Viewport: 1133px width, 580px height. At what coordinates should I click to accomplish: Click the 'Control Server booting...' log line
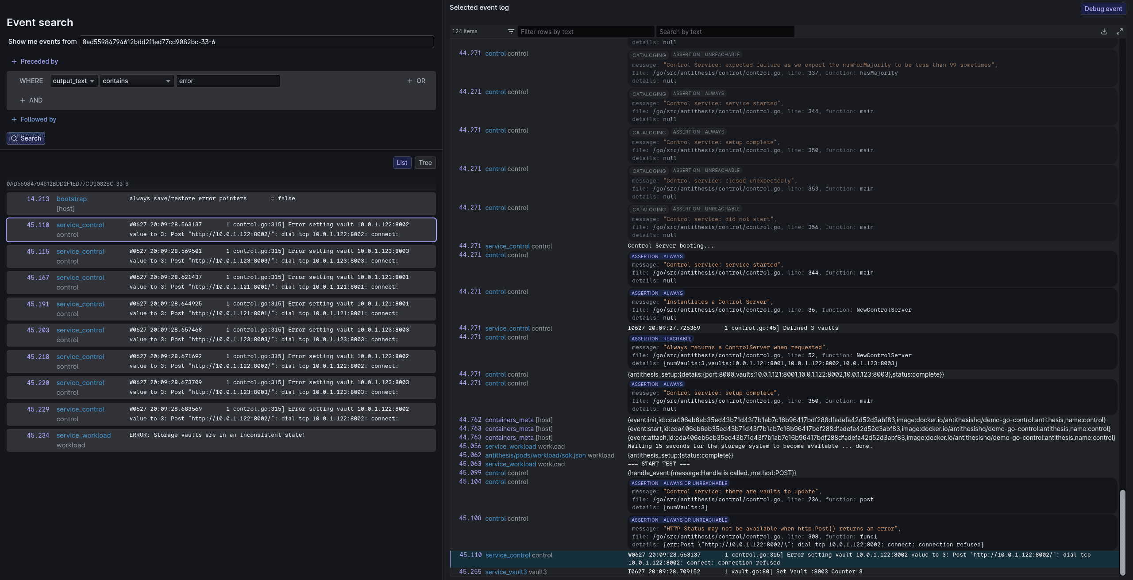coord(671,246)
